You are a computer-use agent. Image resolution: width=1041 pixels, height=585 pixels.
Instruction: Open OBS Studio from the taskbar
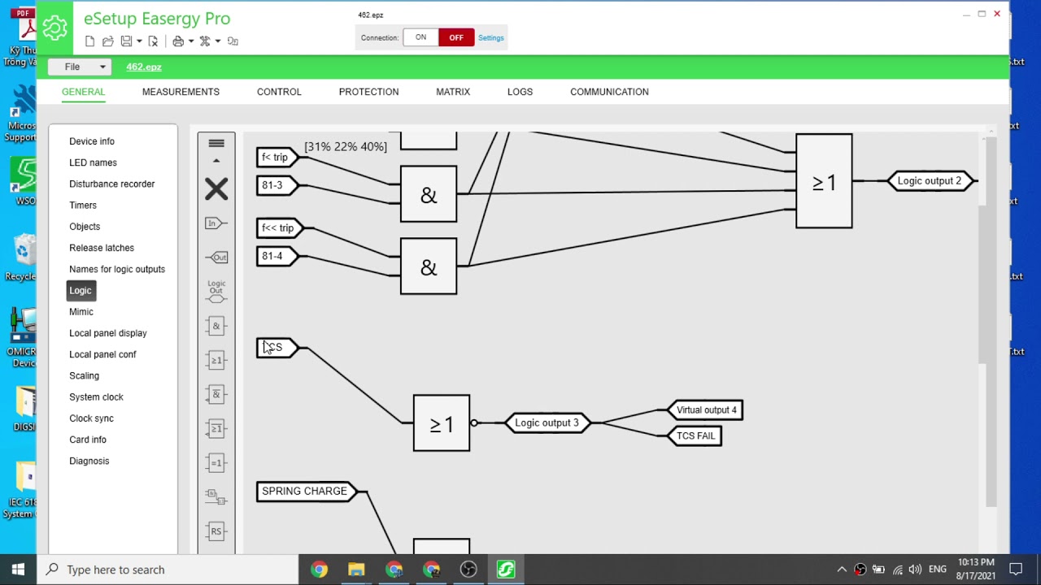pyautogui.click(x=468, y=570)
